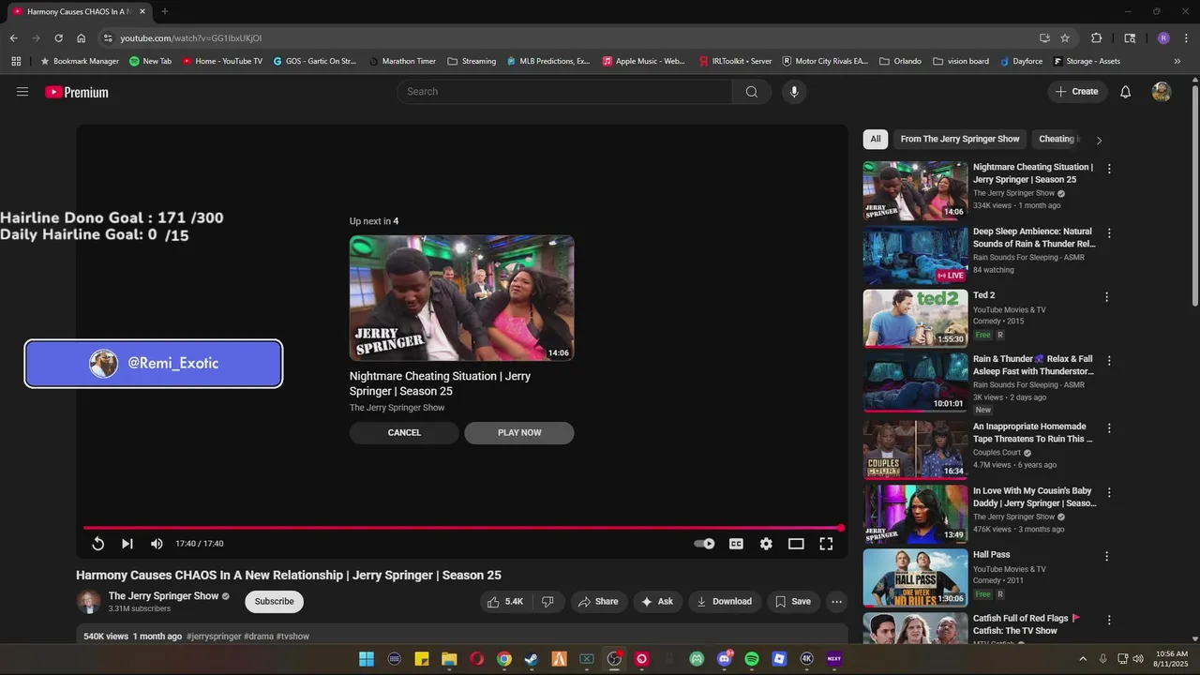Cancel the up next autoplay

click(404, 432)
